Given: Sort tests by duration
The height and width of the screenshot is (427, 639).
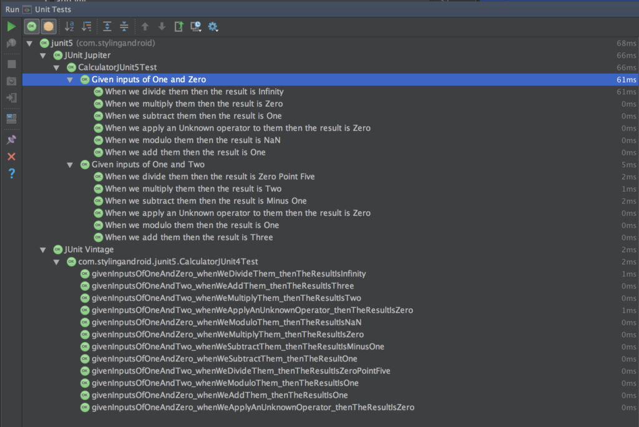Looking at the screenshot, I should (87, 26).
